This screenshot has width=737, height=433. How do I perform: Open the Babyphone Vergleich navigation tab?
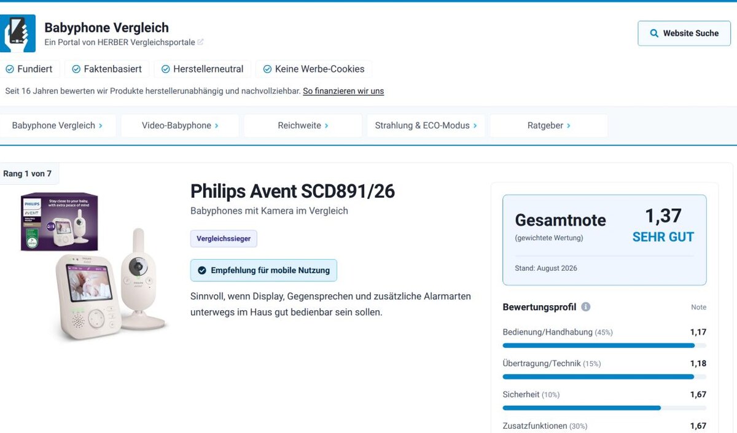coord(57,125)
